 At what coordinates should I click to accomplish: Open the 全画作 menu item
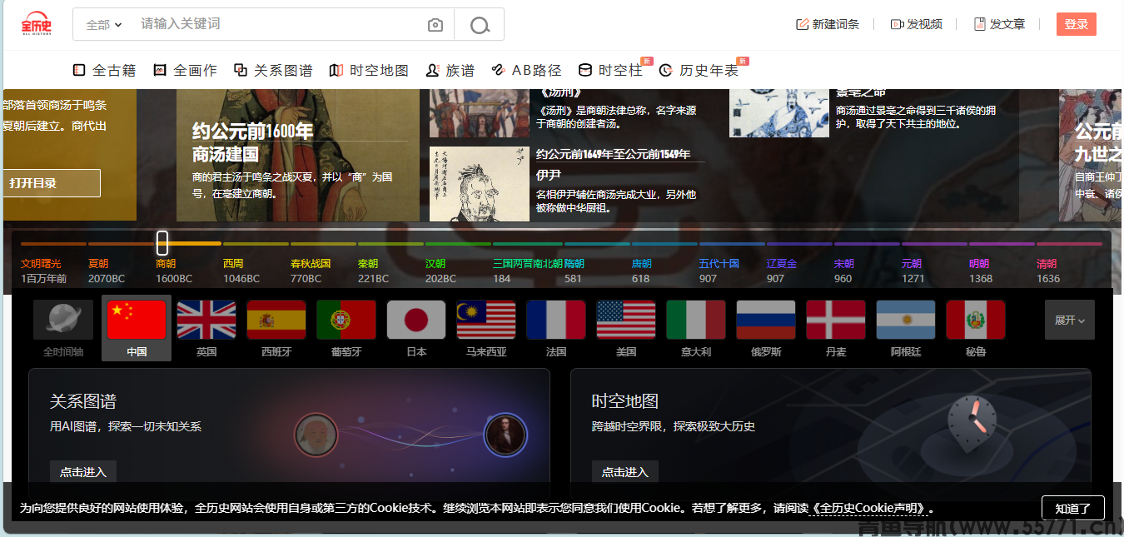pyautogui.click(x=185, y=71)
